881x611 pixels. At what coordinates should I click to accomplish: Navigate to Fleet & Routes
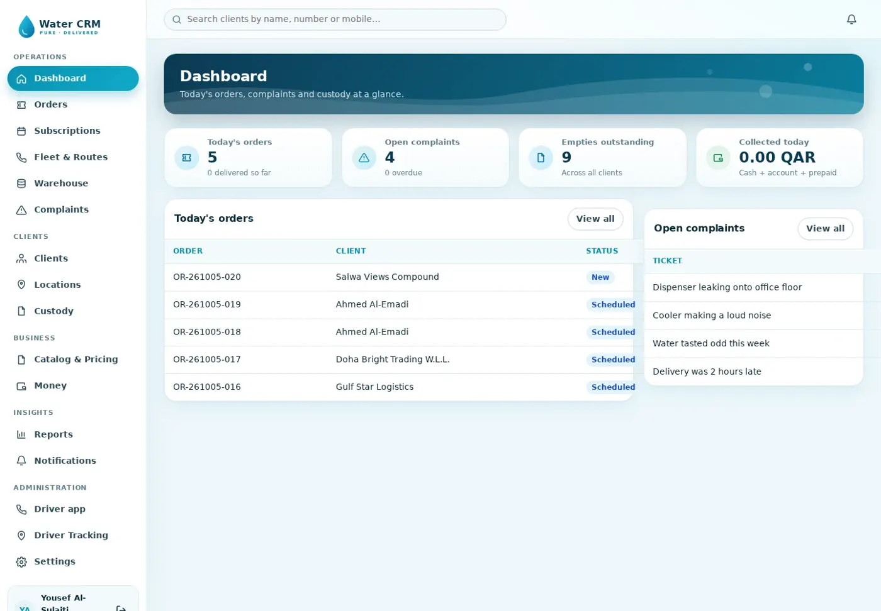(73, 157)
